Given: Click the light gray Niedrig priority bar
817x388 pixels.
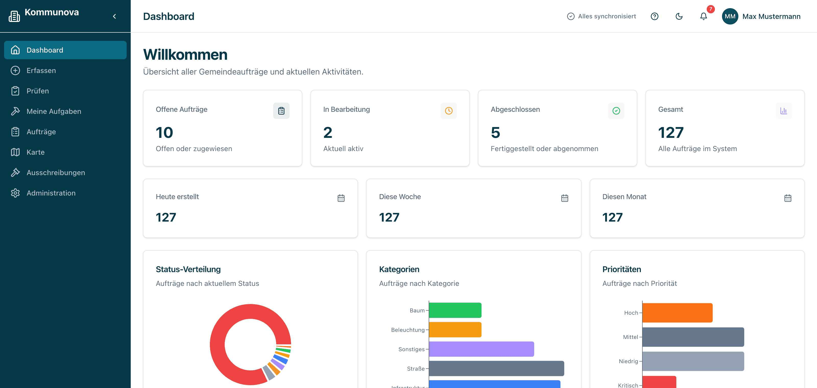Looking at the screenshot, I should pyautogui.click(x=693, y=361).
